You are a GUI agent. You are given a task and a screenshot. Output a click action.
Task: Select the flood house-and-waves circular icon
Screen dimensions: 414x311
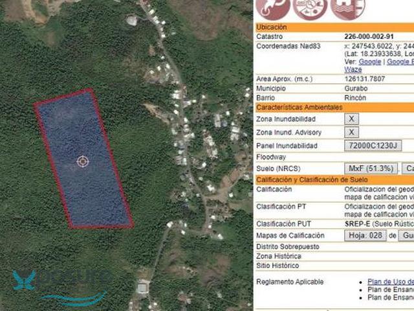(349, 9)
